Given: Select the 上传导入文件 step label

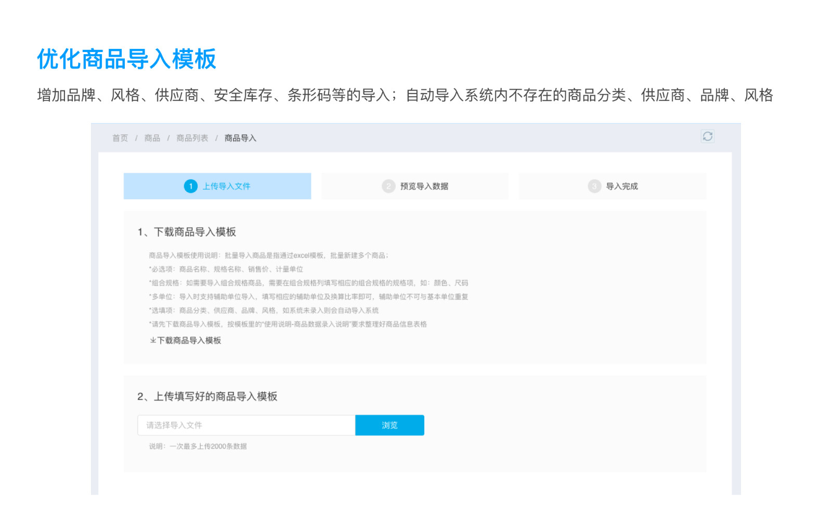Looking at the screenshot, I should coord(226,186).
